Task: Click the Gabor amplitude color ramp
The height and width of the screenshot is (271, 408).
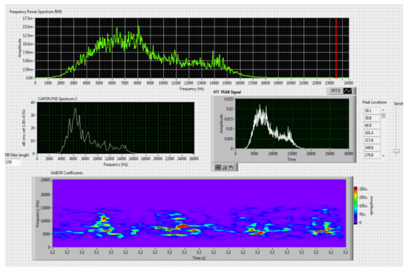Action: (x=355, y=205)
